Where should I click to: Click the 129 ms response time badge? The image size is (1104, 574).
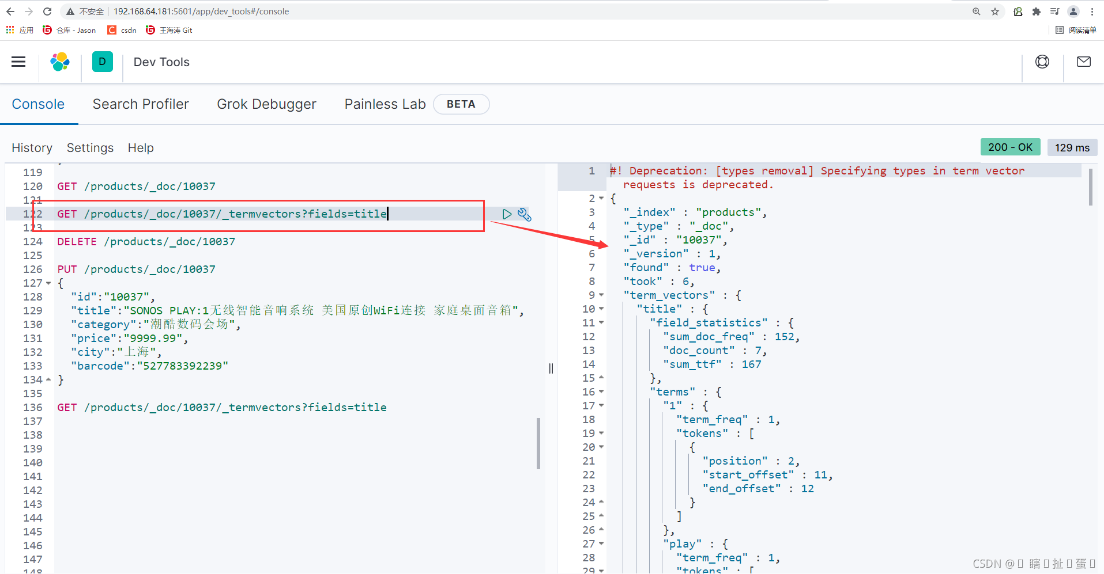pyautogui.click(x=1072, y=148)
